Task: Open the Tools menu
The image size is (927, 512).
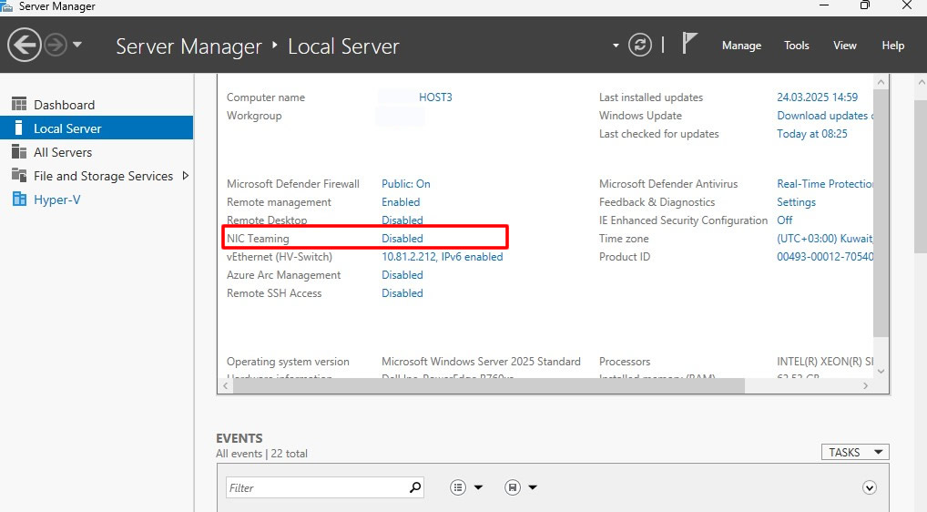Action: (796, 46)
